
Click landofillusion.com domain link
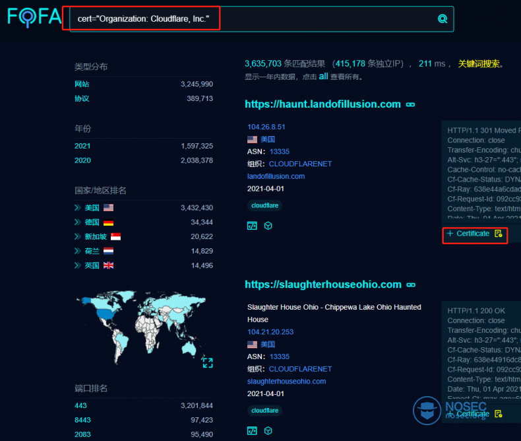(276, 176)
